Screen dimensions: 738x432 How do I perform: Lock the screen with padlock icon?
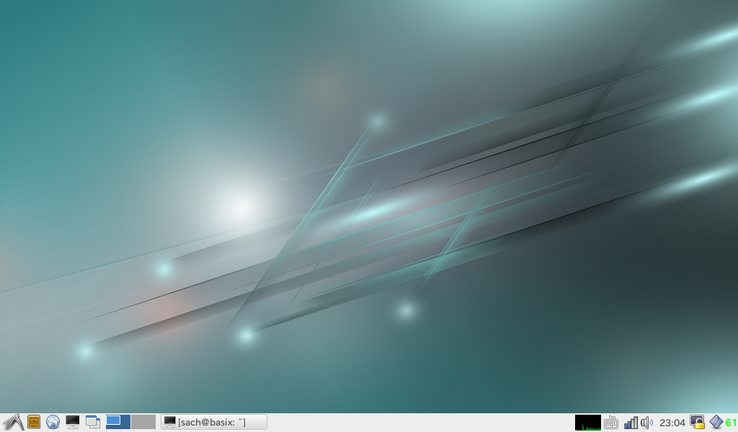(x=697, y=422)
